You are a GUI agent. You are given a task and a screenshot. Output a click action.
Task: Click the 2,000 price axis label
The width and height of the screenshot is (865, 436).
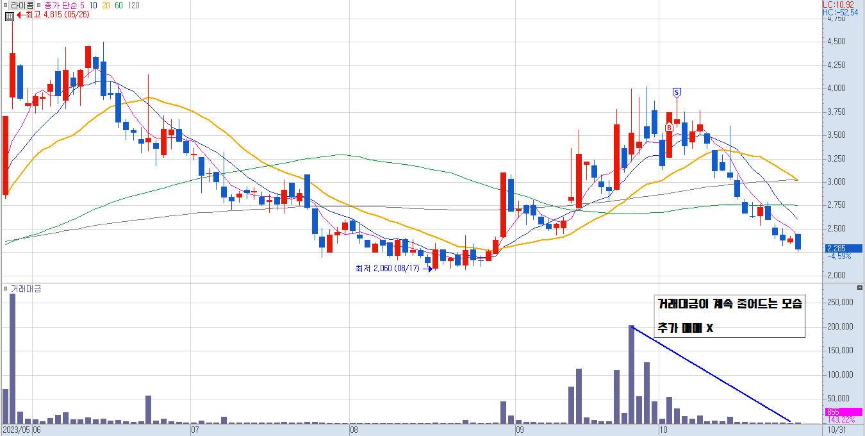(x=836, y=276)
